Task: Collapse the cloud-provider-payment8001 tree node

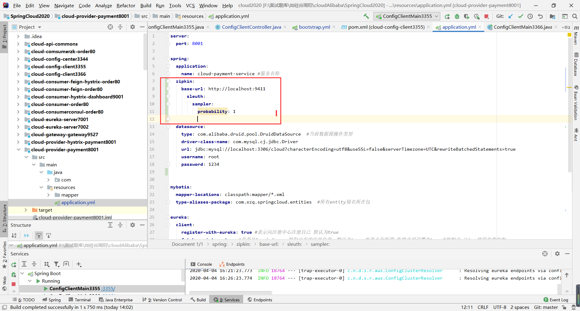Action: (x=18, y=150)
